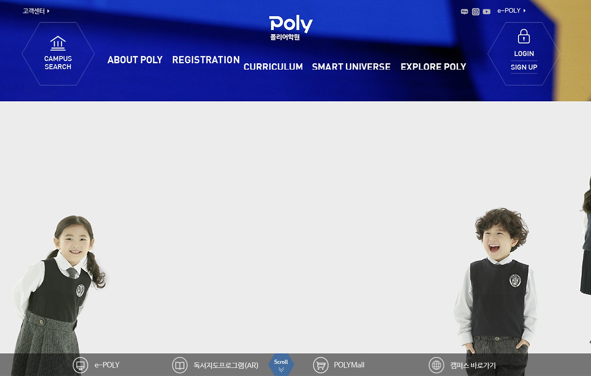Open the blog icon in top bar
This screenshot has height=376, width=591.
click(464, 12)
